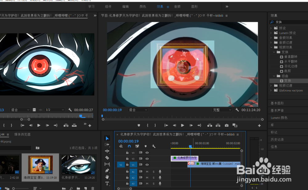Open Find in Project panel
The height and width of the screenshot is (190, 308).
click(71, 188)
